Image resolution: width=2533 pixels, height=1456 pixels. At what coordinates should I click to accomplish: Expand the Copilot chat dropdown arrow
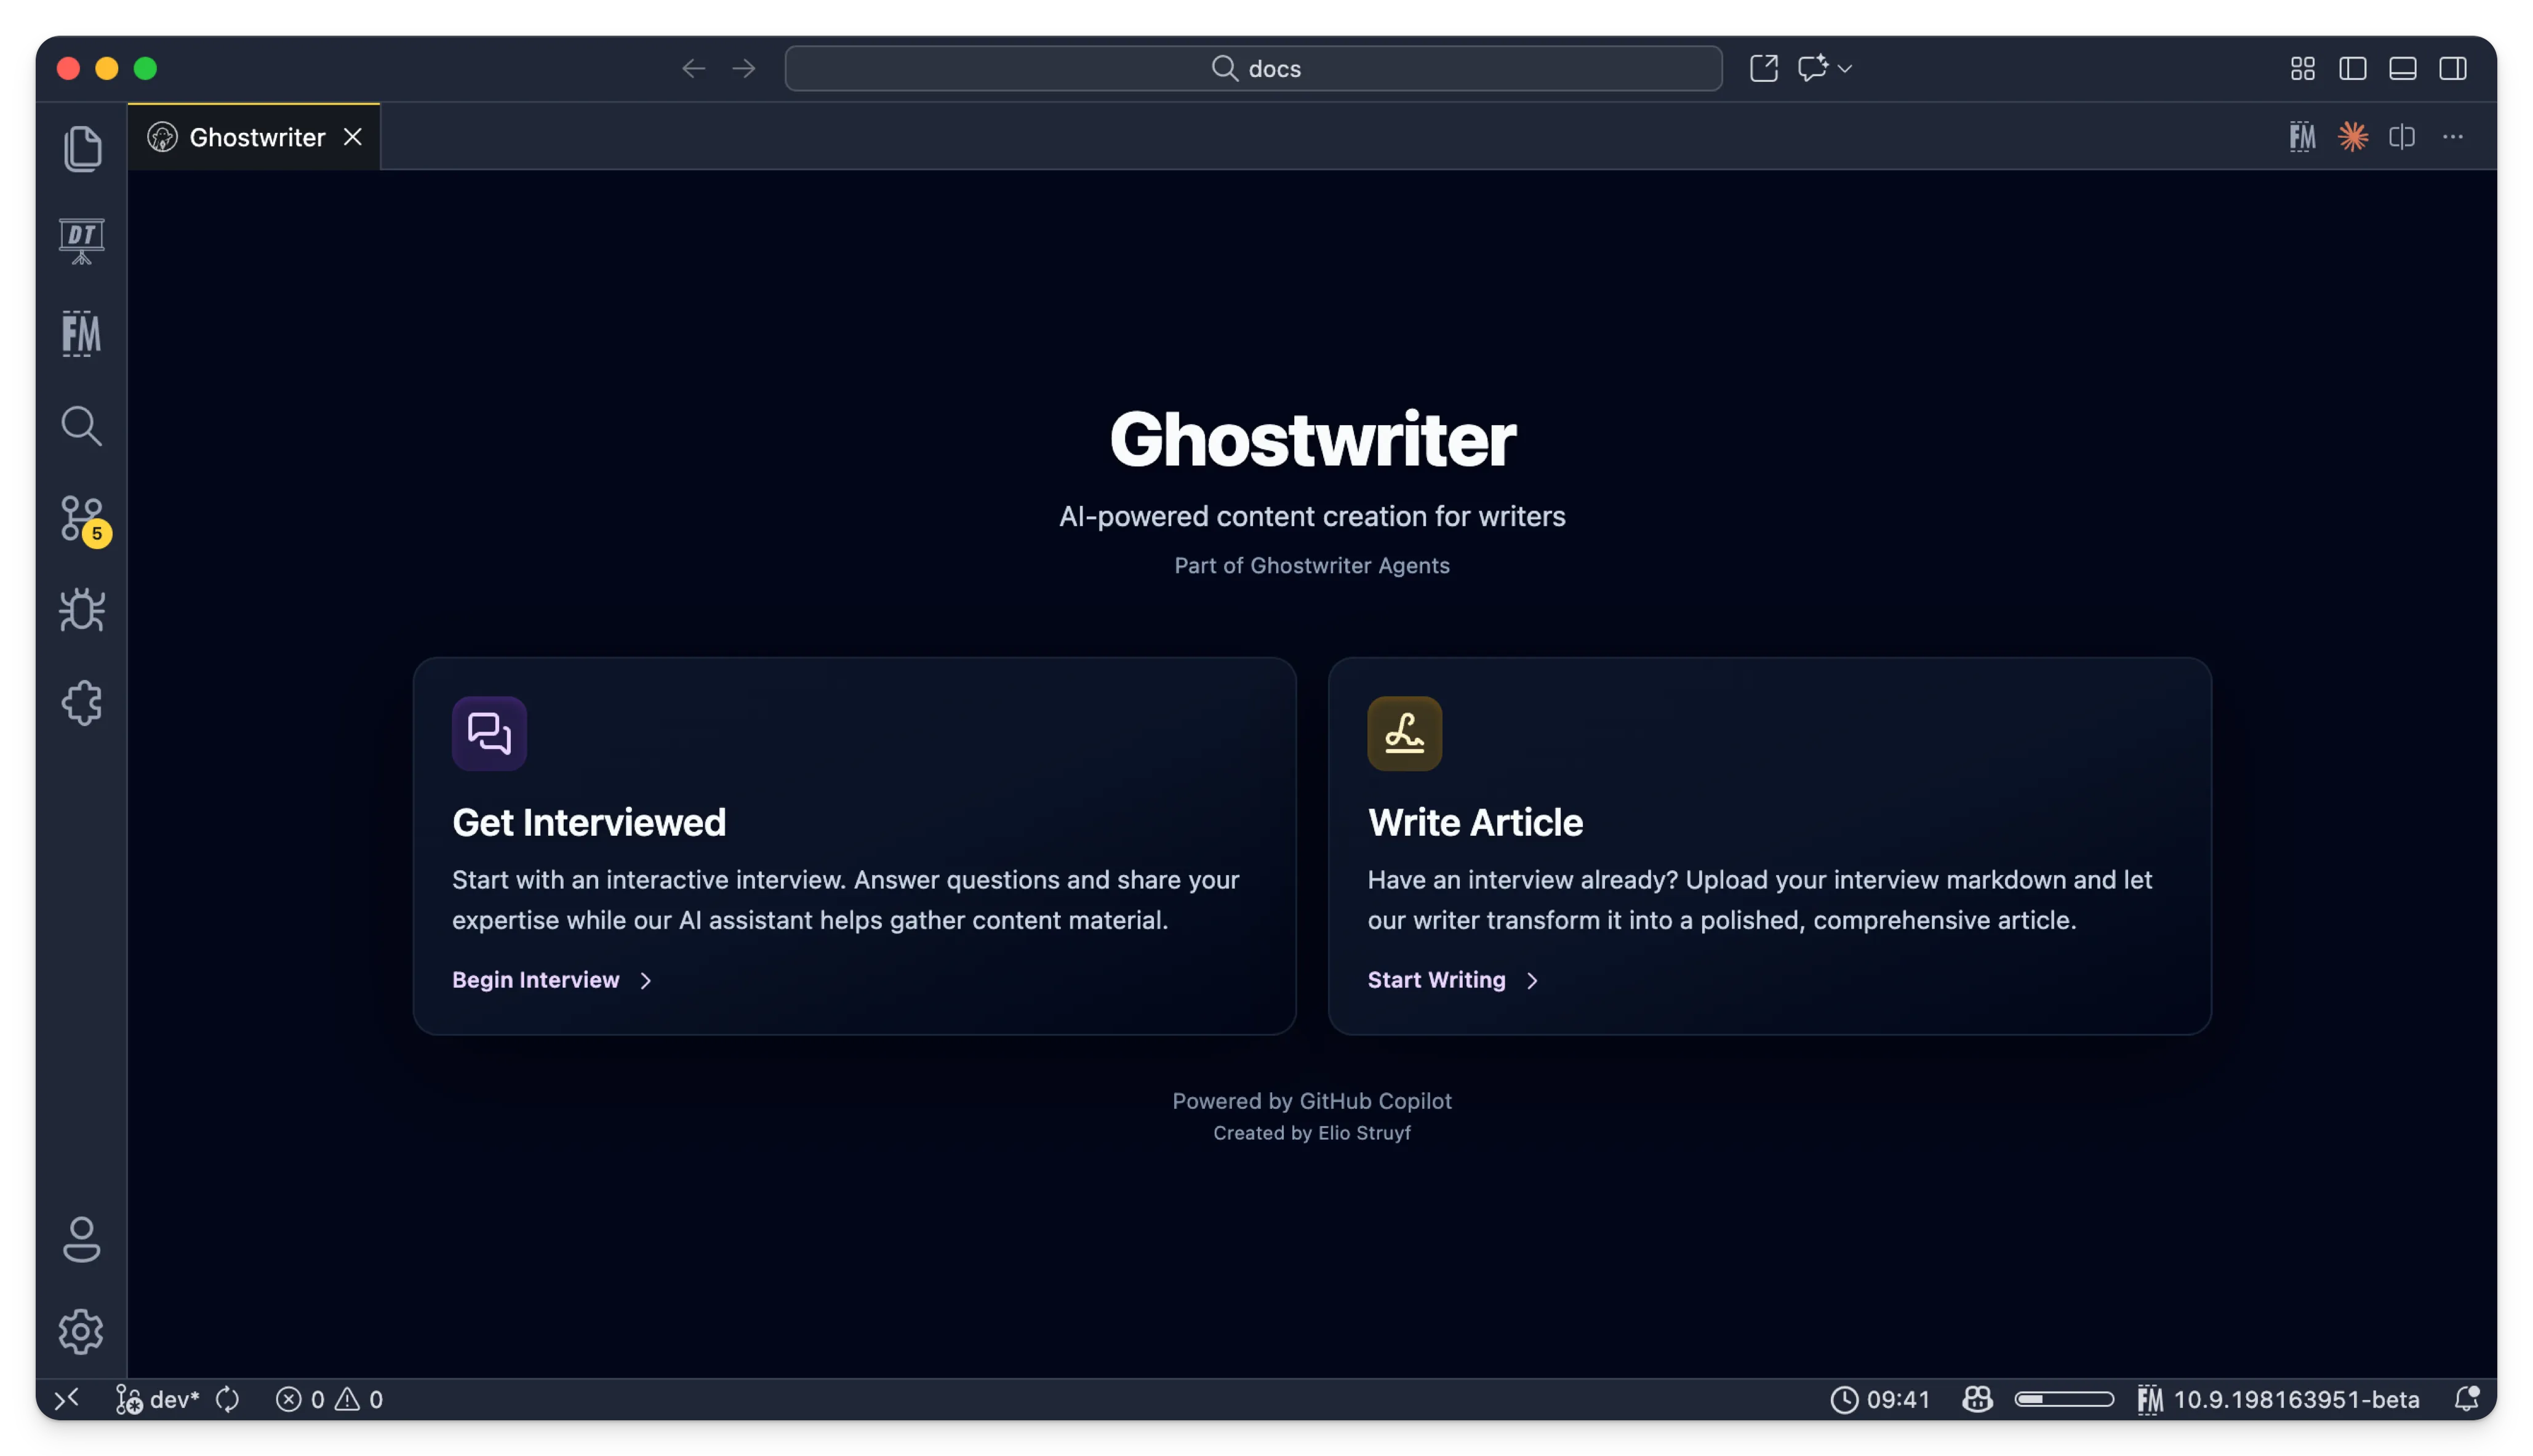click(x=1845, y=68)
